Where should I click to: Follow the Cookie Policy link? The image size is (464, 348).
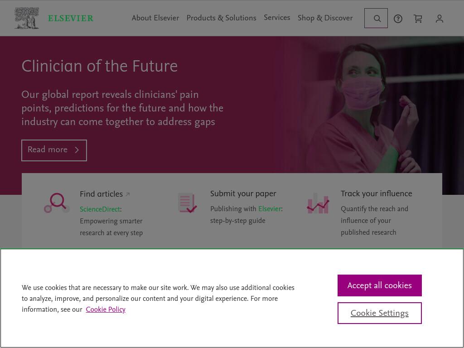tap(106, 309)
